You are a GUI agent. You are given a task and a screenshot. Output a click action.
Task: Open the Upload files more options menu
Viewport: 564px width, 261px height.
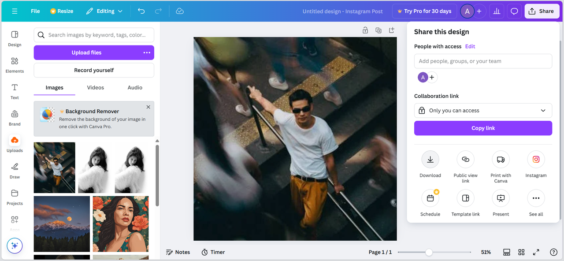pyautogui.click(x=147, y=52)
